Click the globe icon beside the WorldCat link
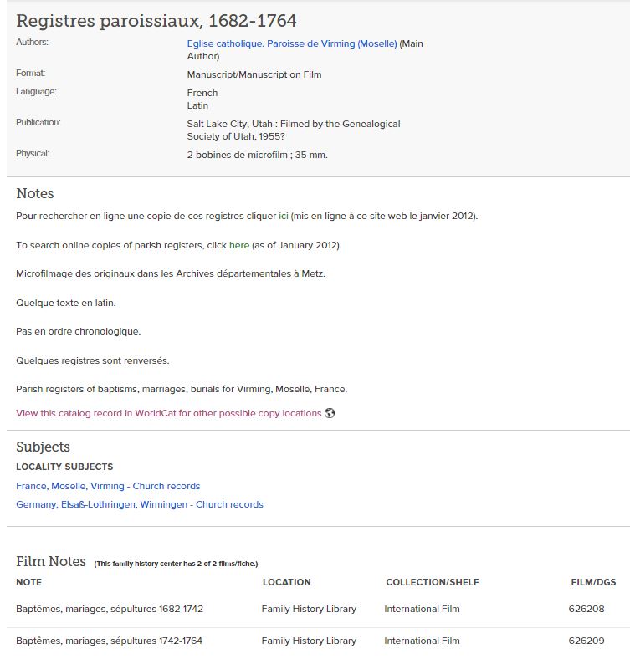The height and width of the screenshot is (664, 630). (330, 413)
